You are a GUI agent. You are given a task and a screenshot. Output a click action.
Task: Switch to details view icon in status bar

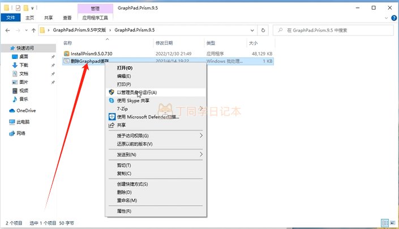(x=385, y=223)
